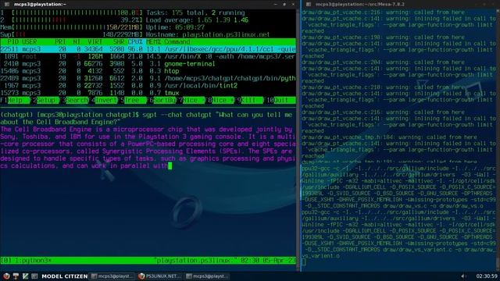This screenshot has width=500, height=281.
Task: Click F9 Kill in htop footer
Action: click(x=249, y=100)
